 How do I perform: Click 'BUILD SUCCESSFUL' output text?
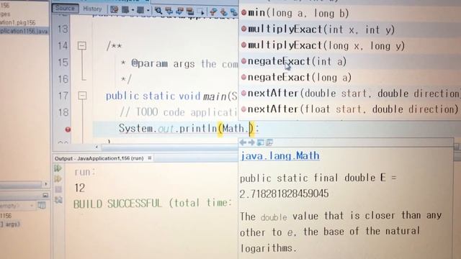(117, 203)
